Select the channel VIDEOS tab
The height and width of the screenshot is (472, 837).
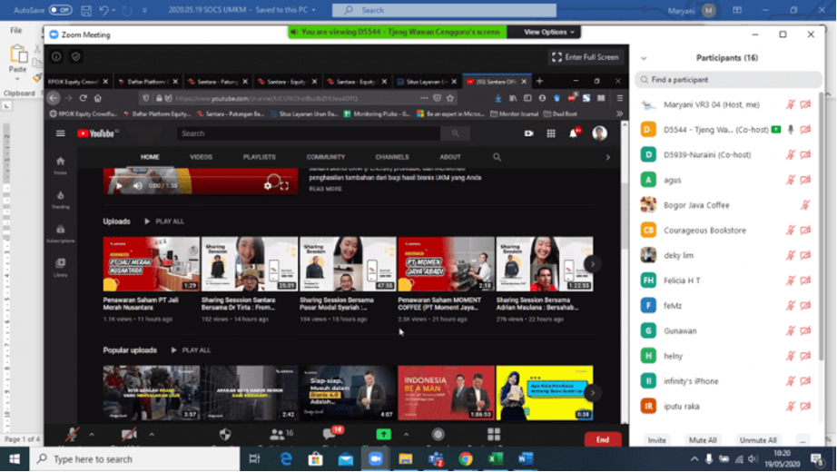pyautogui.click(x=202, y=157)
